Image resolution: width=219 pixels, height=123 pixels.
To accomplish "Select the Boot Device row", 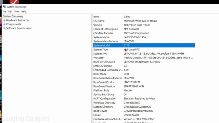I will [144, 111].
